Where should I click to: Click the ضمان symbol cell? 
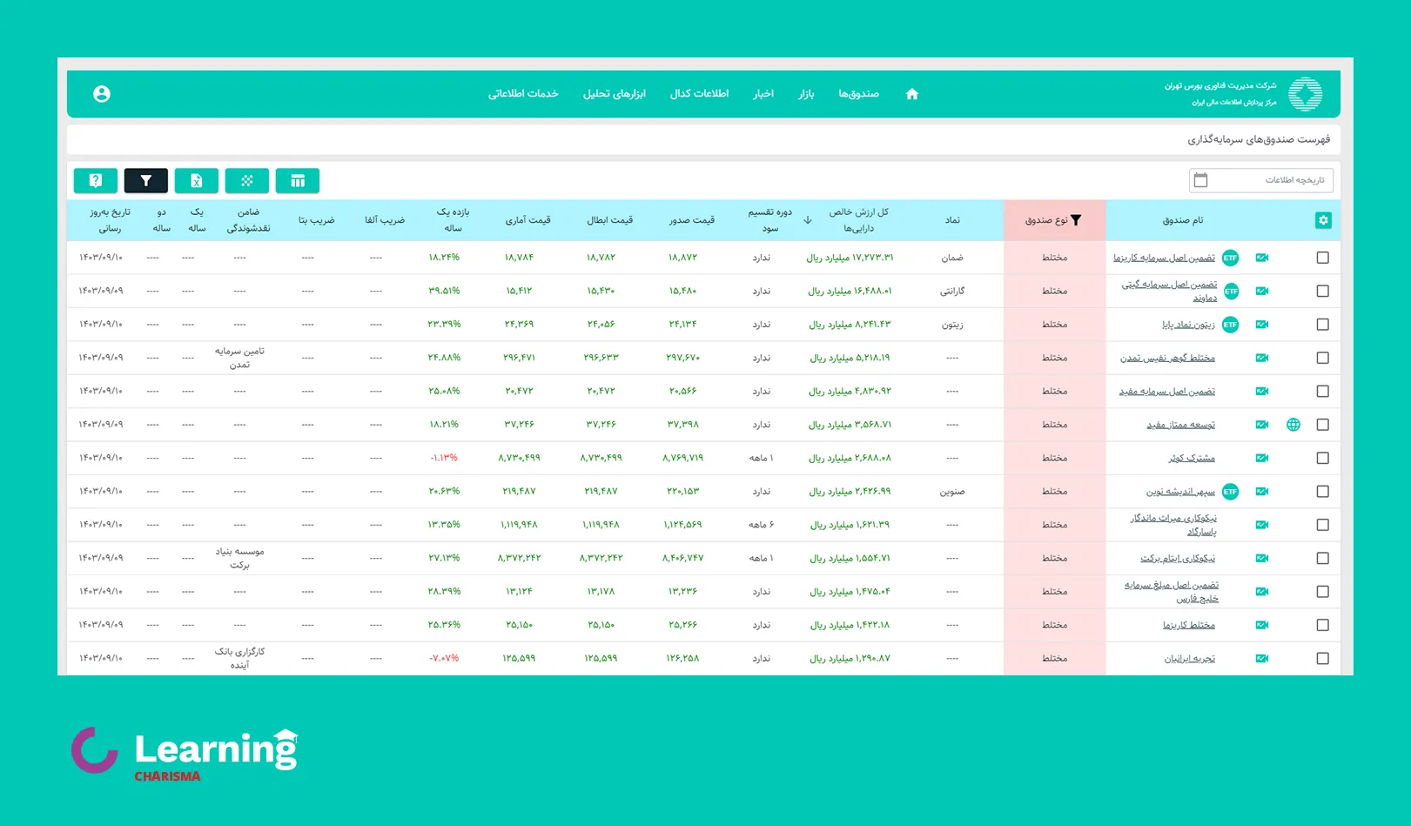pyautogui.click(x=952, y=258)
